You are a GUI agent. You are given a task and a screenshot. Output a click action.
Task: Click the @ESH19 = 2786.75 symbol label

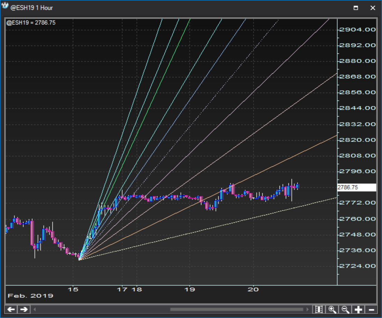pos(31,23)
